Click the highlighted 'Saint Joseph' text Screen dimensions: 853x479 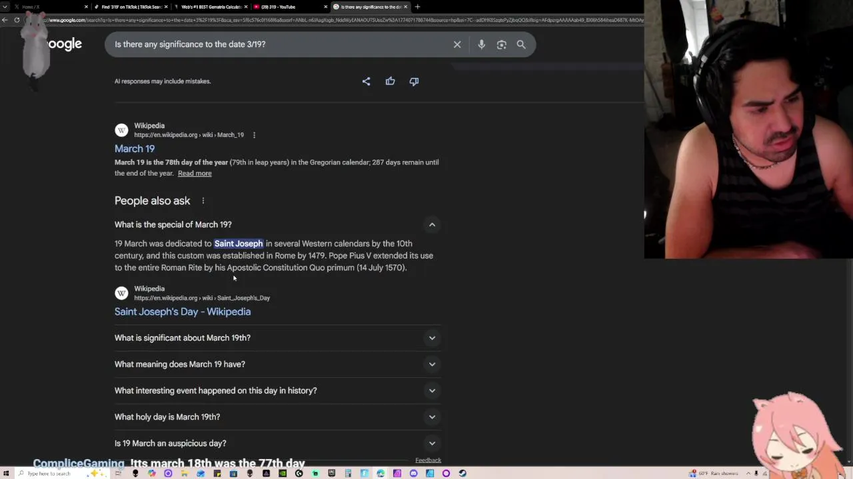point(239,243)
